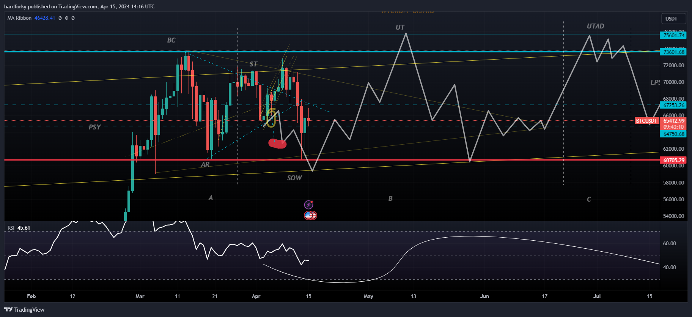The width and height of the screenshot is (692, 317).
Task: Click the red oval drawing on chart
Action: pyautogui.click(x=277, y=144)
